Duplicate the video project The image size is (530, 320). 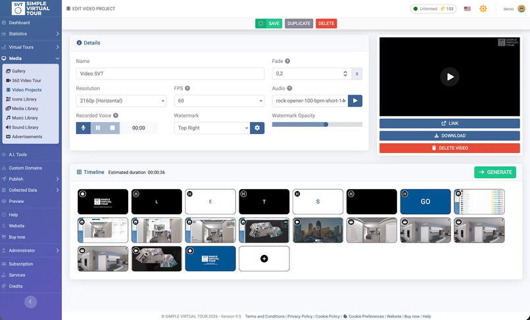tap(299, 23)
